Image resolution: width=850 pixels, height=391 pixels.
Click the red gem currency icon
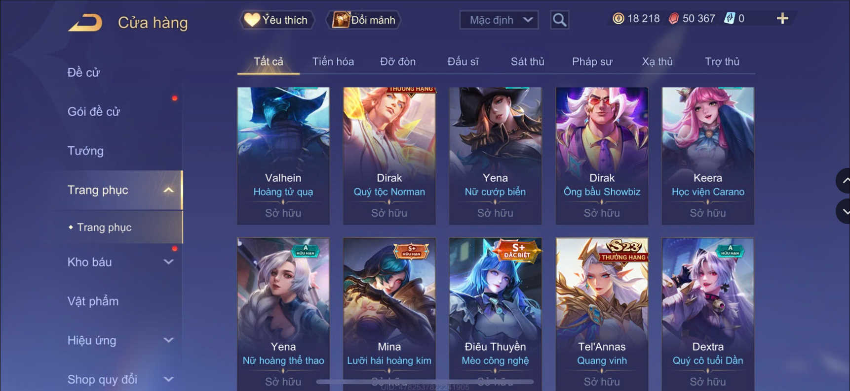673,19
